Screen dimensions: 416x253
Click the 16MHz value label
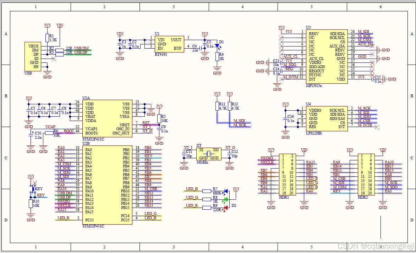(202, 162)
